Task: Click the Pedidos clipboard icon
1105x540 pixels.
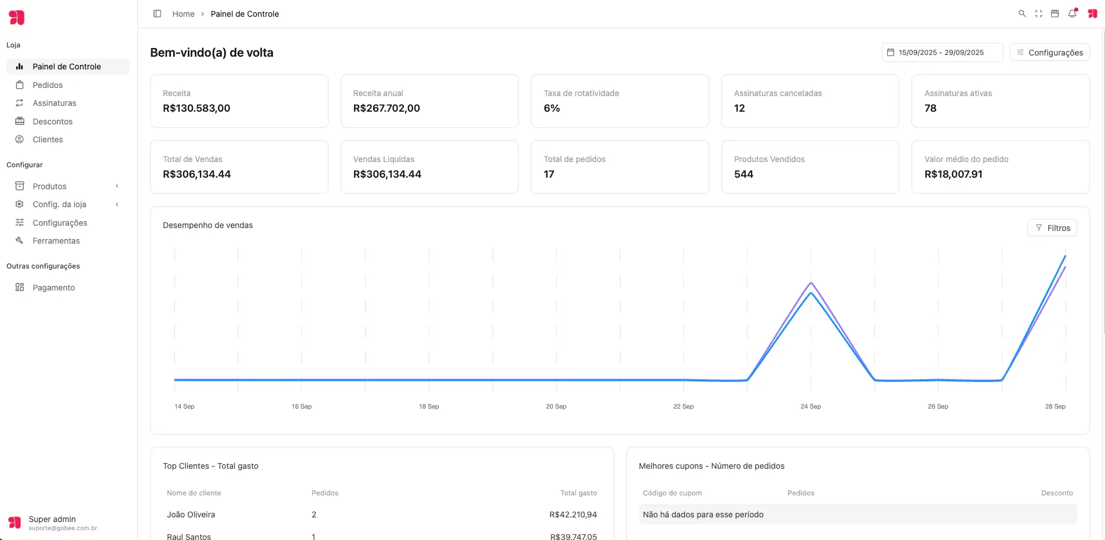Action: click(20, 85)
